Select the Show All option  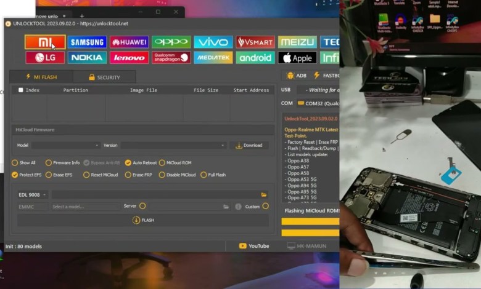point(15,163)
